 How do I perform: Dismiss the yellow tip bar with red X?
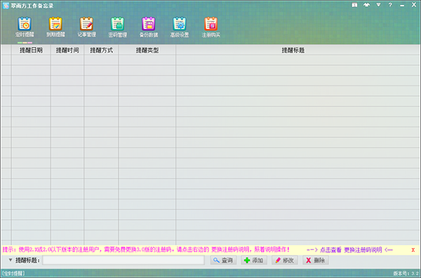[x=413, y=250]
